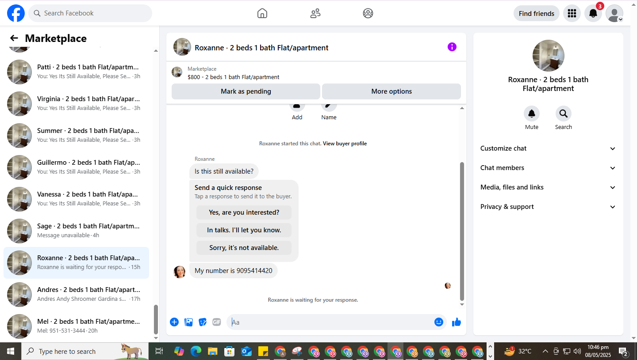The width and height of the screenshot is (637, 360).
Task: Search within the Roxanne conversation
Action: point(564,114)
